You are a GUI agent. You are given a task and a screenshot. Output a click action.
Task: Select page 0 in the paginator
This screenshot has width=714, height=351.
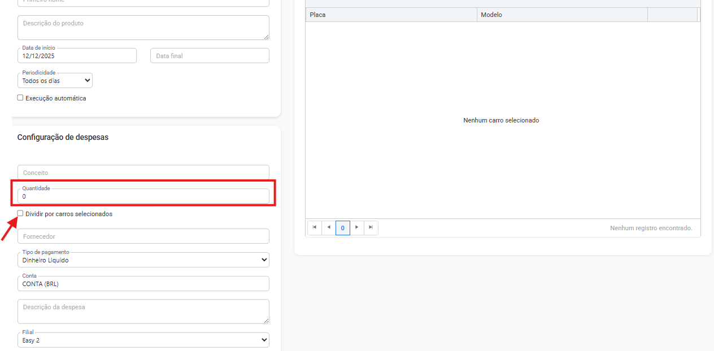pos(342,228)
